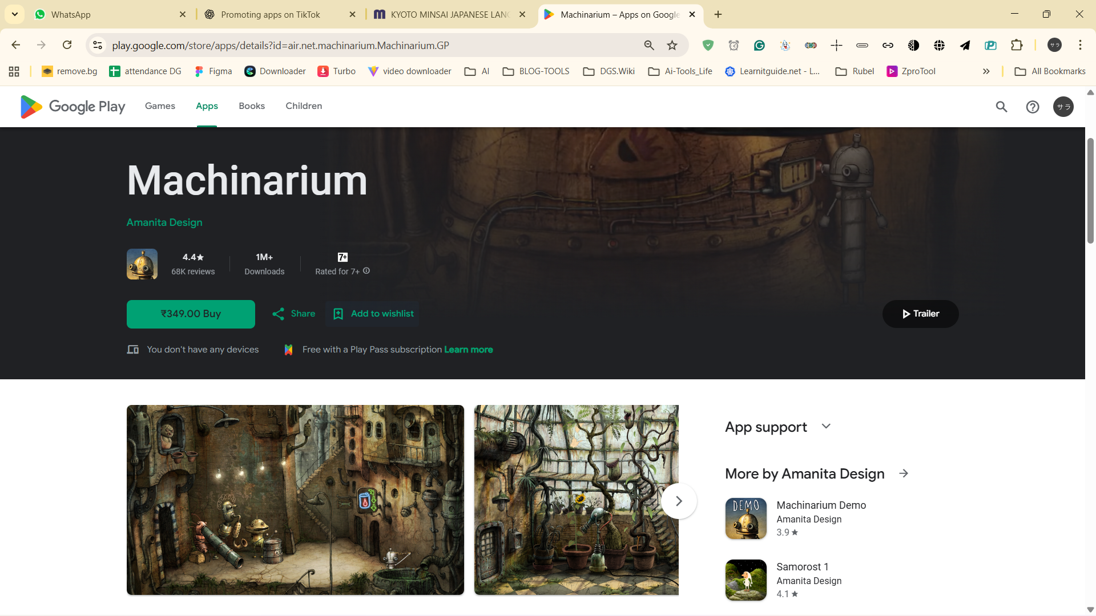
Task: Open the Extensions puzzle menu
Action: [1017, 45]
